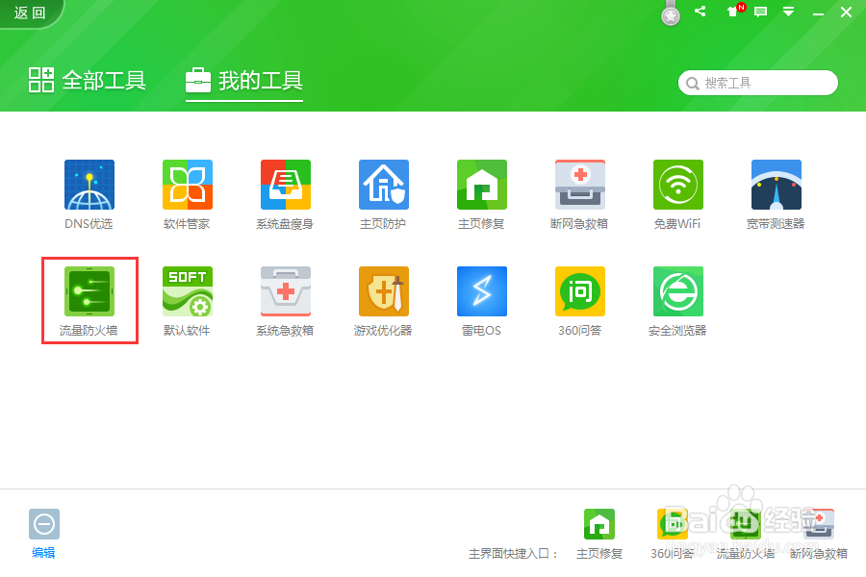866x577 pixels.
Task: Click the 搜索工具 search field
Action: (758, 83)
